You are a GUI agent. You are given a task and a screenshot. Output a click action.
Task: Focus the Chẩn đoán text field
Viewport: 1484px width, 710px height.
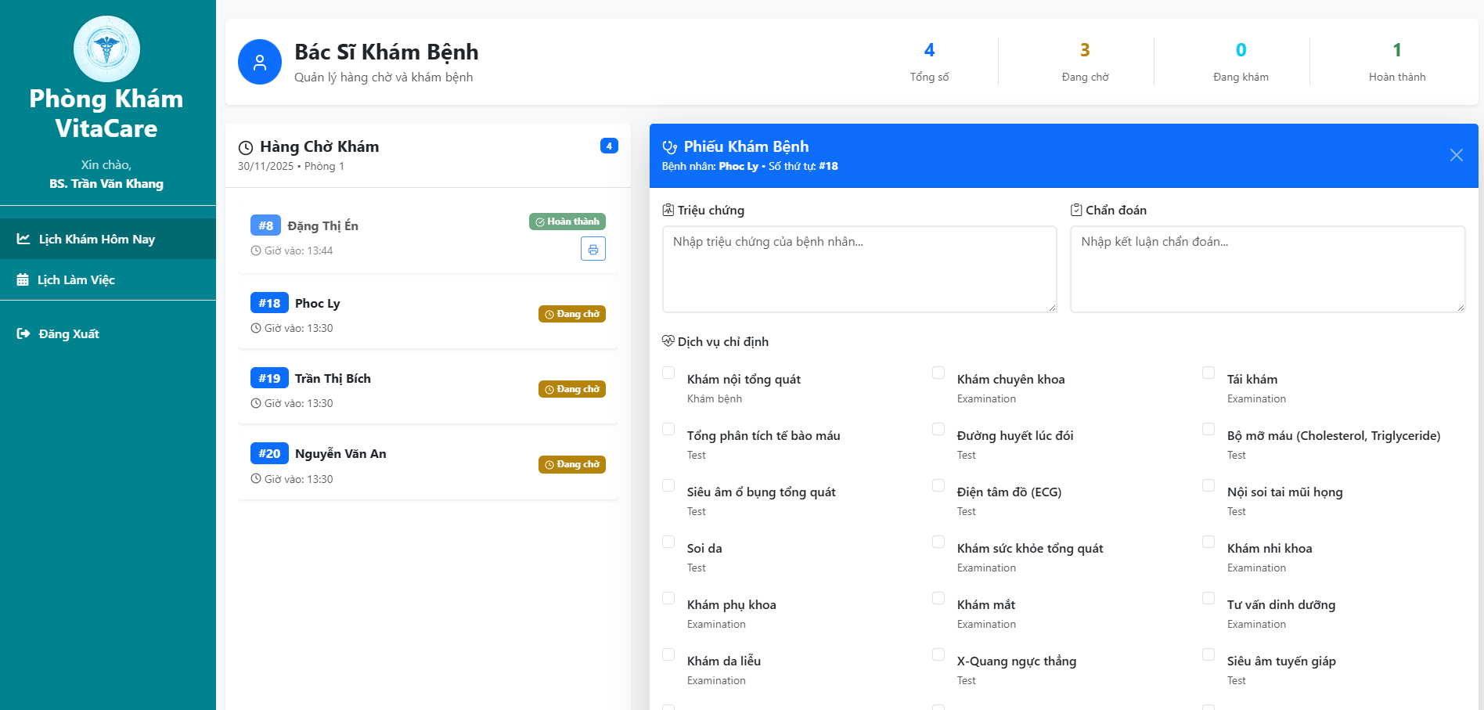(x=1266, y=269)
